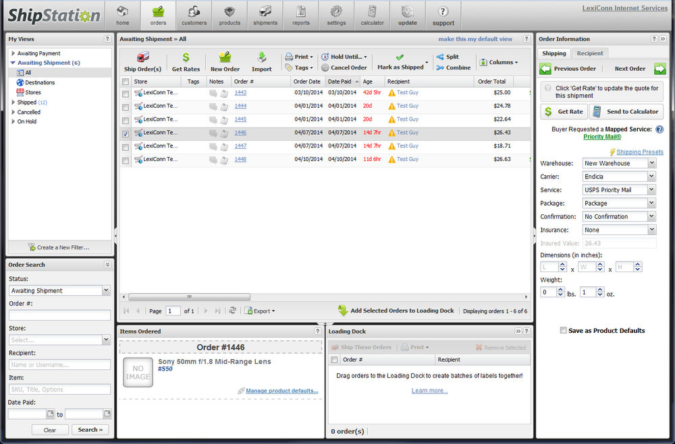Click refresh icon in grid pager
Screen dimensions: 675x444
coord(232,311)
